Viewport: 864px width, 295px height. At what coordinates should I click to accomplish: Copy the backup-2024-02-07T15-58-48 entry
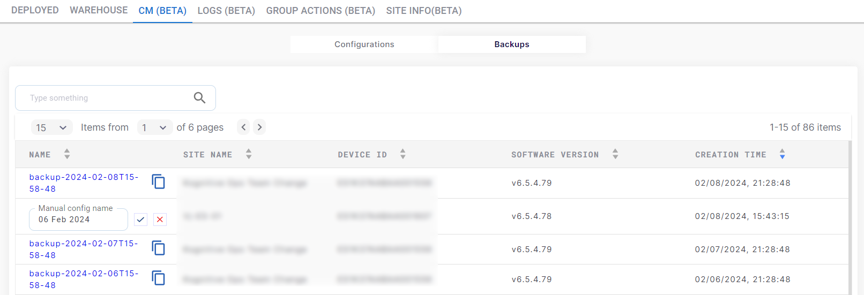tap(158, 248)
